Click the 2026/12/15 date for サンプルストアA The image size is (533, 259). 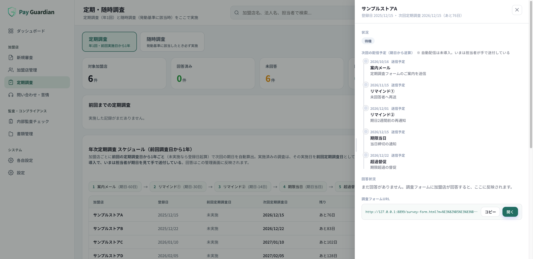[x=273, y=215]
